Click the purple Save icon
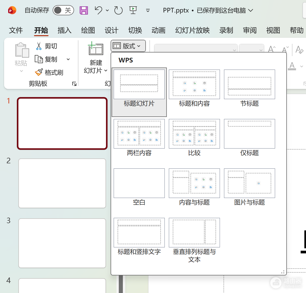This screenshot has width=306, height=293. [x=84, y=10]
